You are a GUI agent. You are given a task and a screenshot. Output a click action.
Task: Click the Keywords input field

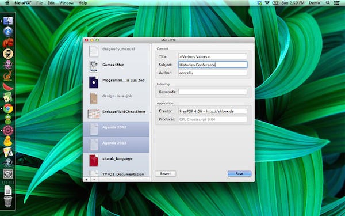(x=213, y=92)
